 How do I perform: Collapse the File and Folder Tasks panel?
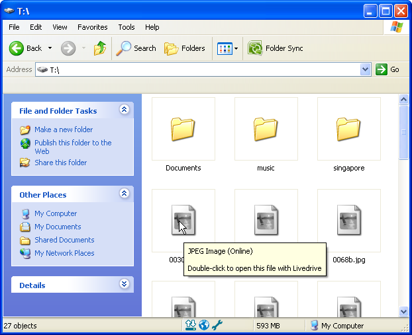[x=124, y=110]
